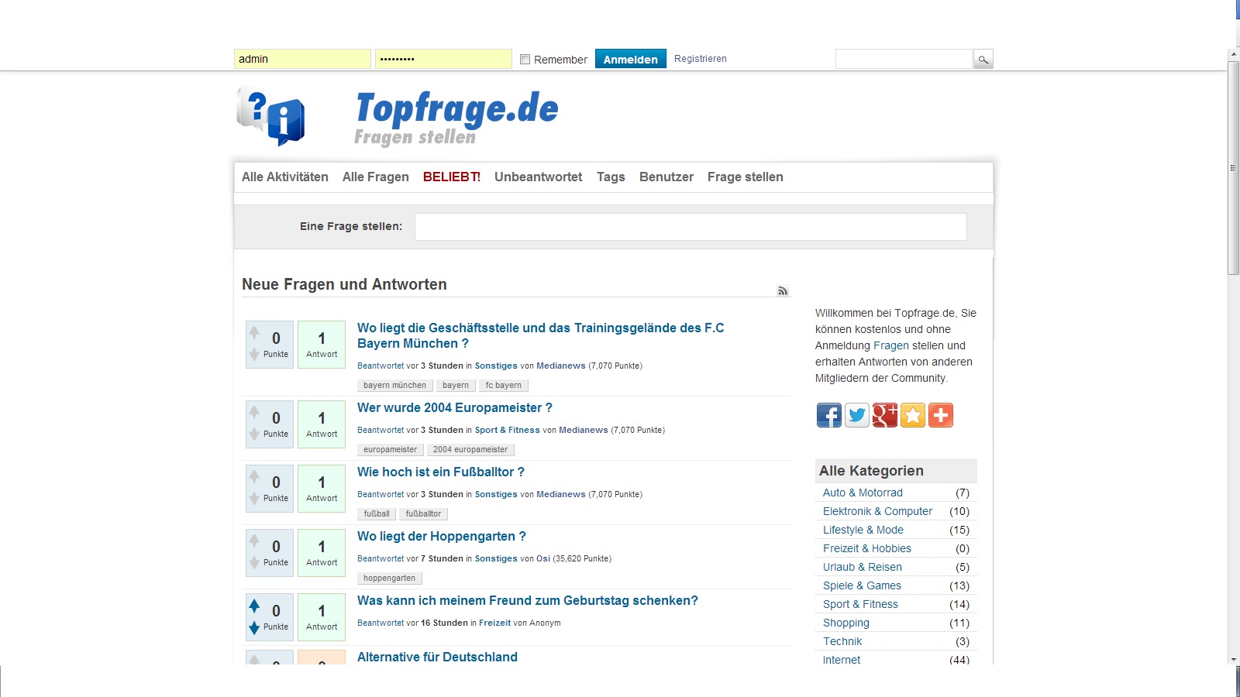Click the 'Fragen' link in welcome text
Screen dimensions: 1240x697
pos(891,345)
